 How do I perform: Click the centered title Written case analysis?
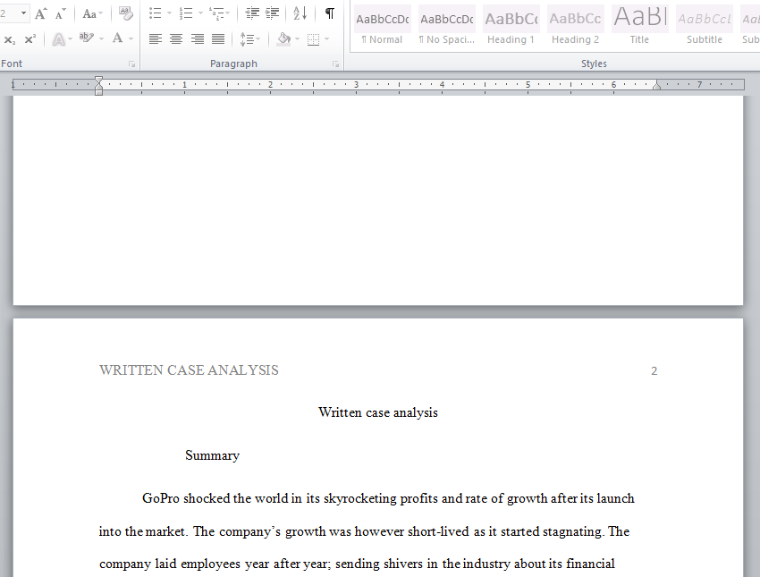point(378,412)
